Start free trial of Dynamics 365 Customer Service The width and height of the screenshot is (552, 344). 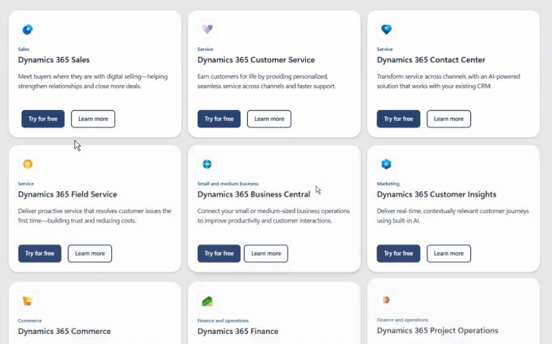[219, 119]
